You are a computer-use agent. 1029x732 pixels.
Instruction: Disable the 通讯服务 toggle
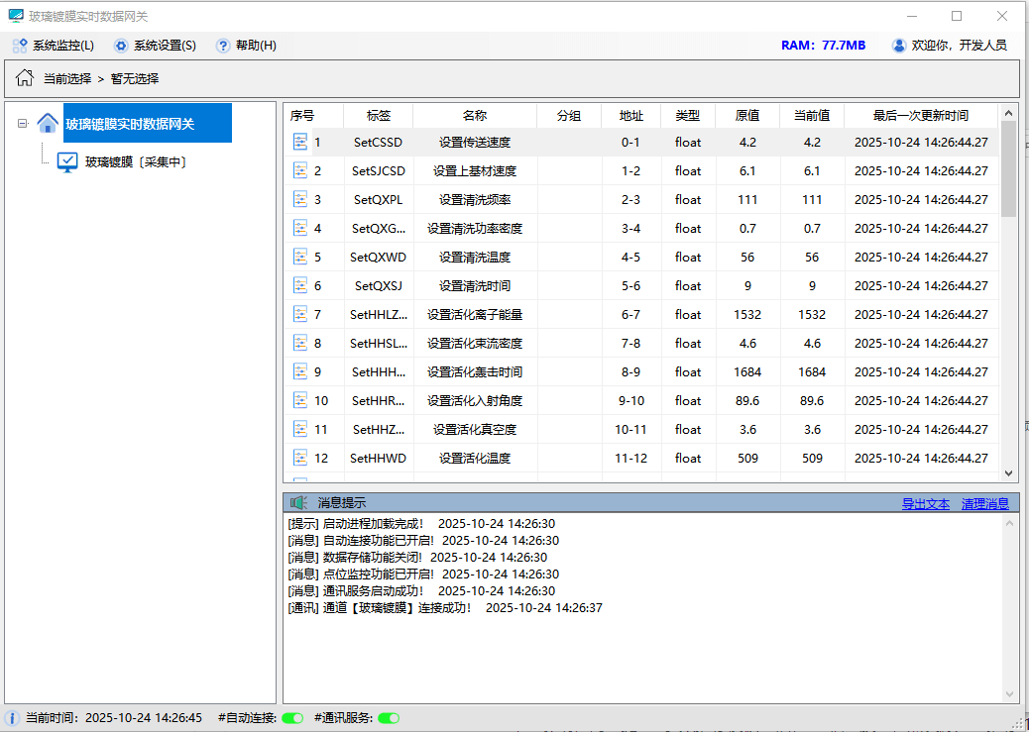click(x=388, y=717)
